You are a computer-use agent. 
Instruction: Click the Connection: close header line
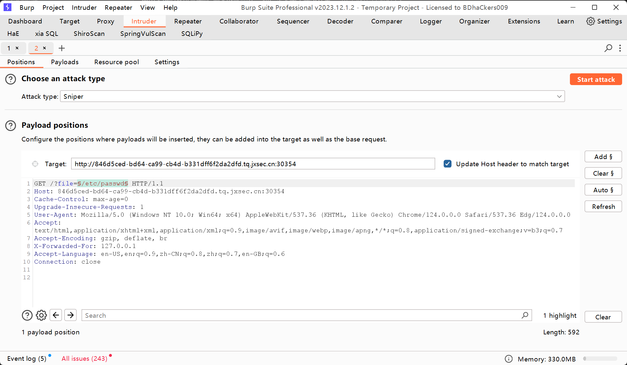(67, 262)
